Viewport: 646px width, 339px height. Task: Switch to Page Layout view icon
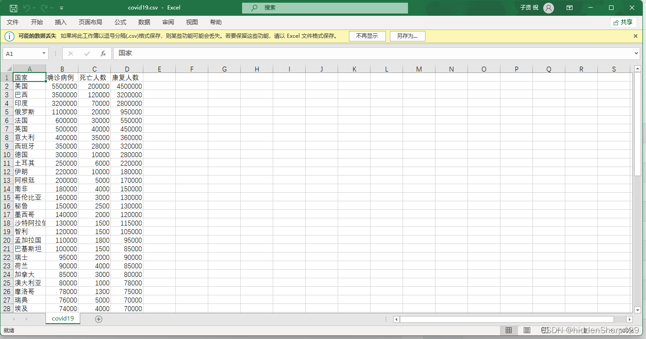pyautogui.click(x=527, y=330)
